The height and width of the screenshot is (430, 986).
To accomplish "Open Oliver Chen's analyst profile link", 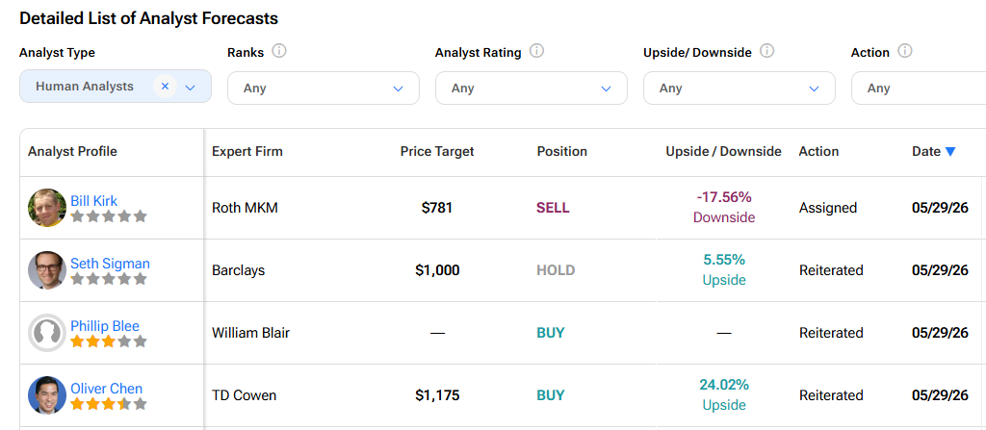I will tap(106, 389).
